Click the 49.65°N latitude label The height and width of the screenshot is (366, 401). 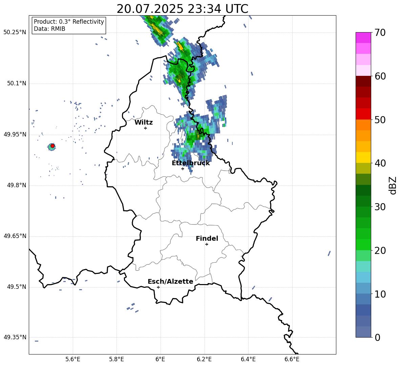tap(15, 236)
